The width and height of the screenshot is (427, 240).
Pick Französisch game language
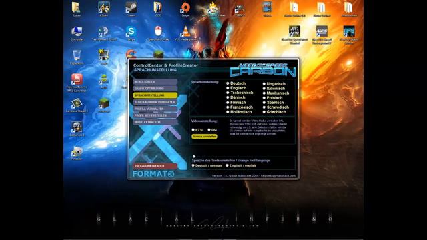(x=240, y=107)
